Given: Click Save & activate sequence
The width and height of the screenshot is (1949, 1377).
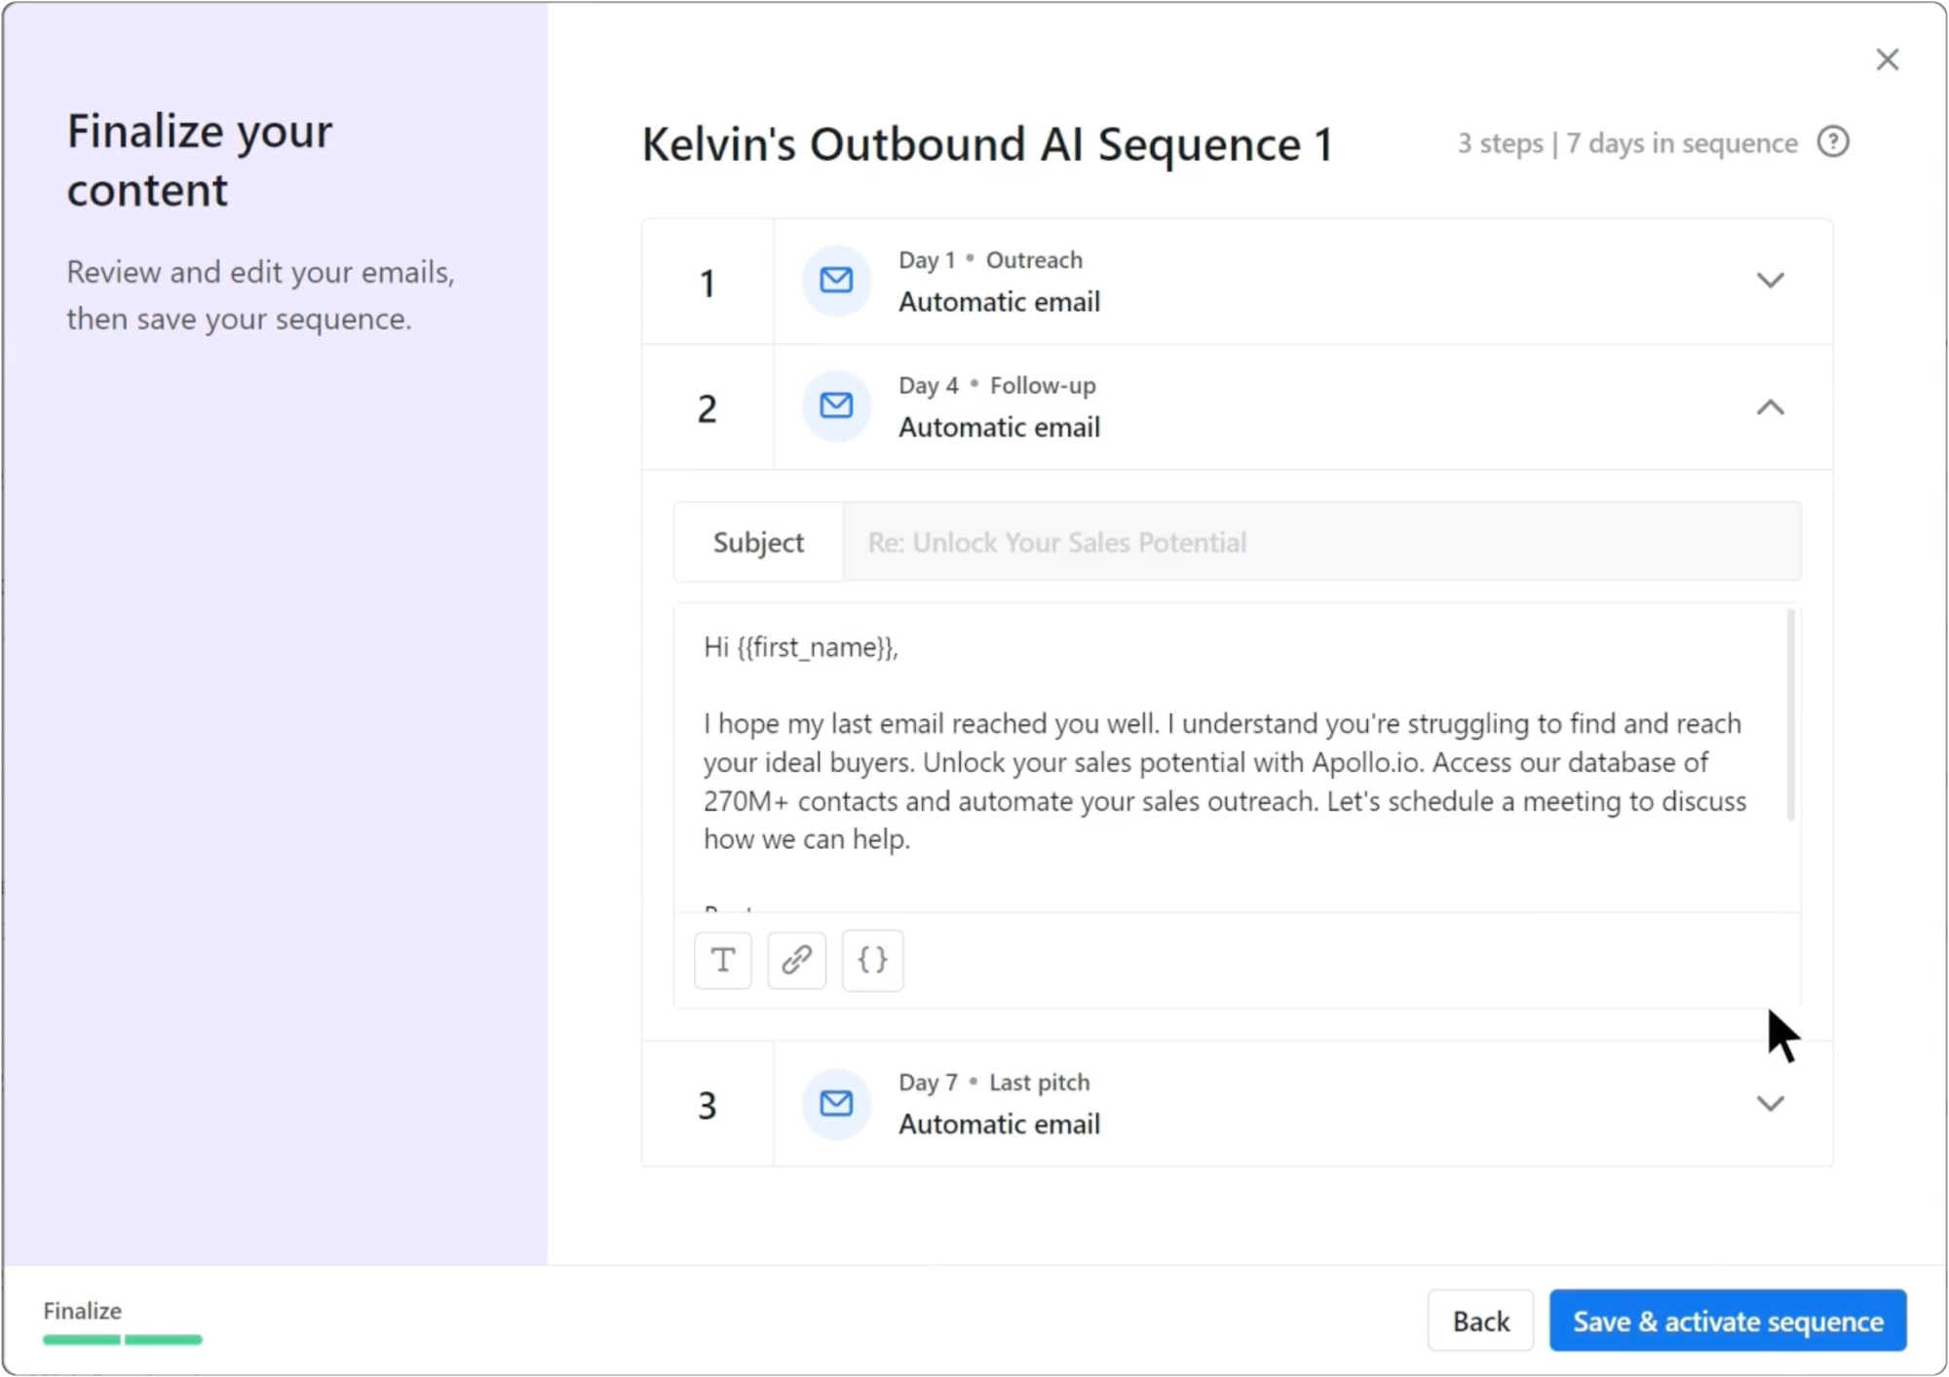Looking at the screenshot, I should [1728, 1320].
